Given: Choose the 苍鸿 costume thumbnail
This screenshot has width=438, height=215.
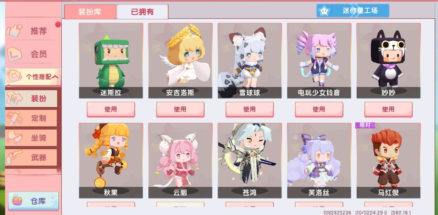Looking at the screenshot, I should 250,160.
